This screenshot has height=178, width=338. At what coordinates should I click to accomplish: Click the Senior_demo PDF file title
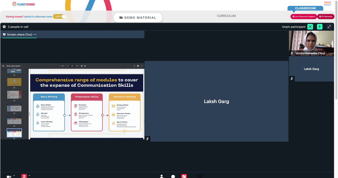(14, 66)
